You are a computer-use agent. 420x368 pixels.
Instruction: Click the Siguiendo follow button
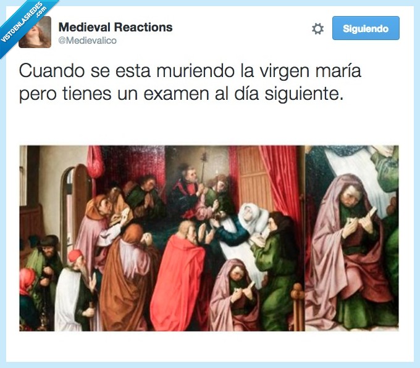pyautogui.click(x=366, y=28)
